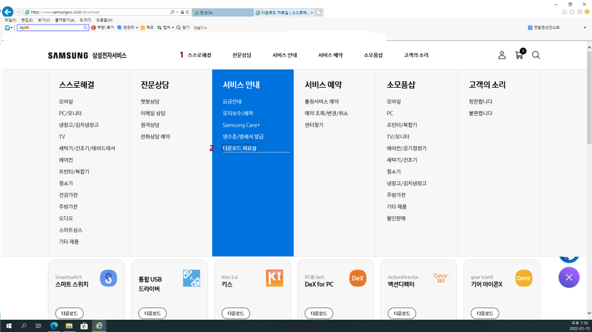The width and height of the screenshot is (592, 332).
Task: Select 고객의 소리 in the top navigation bar
Action: click(416, 55)
